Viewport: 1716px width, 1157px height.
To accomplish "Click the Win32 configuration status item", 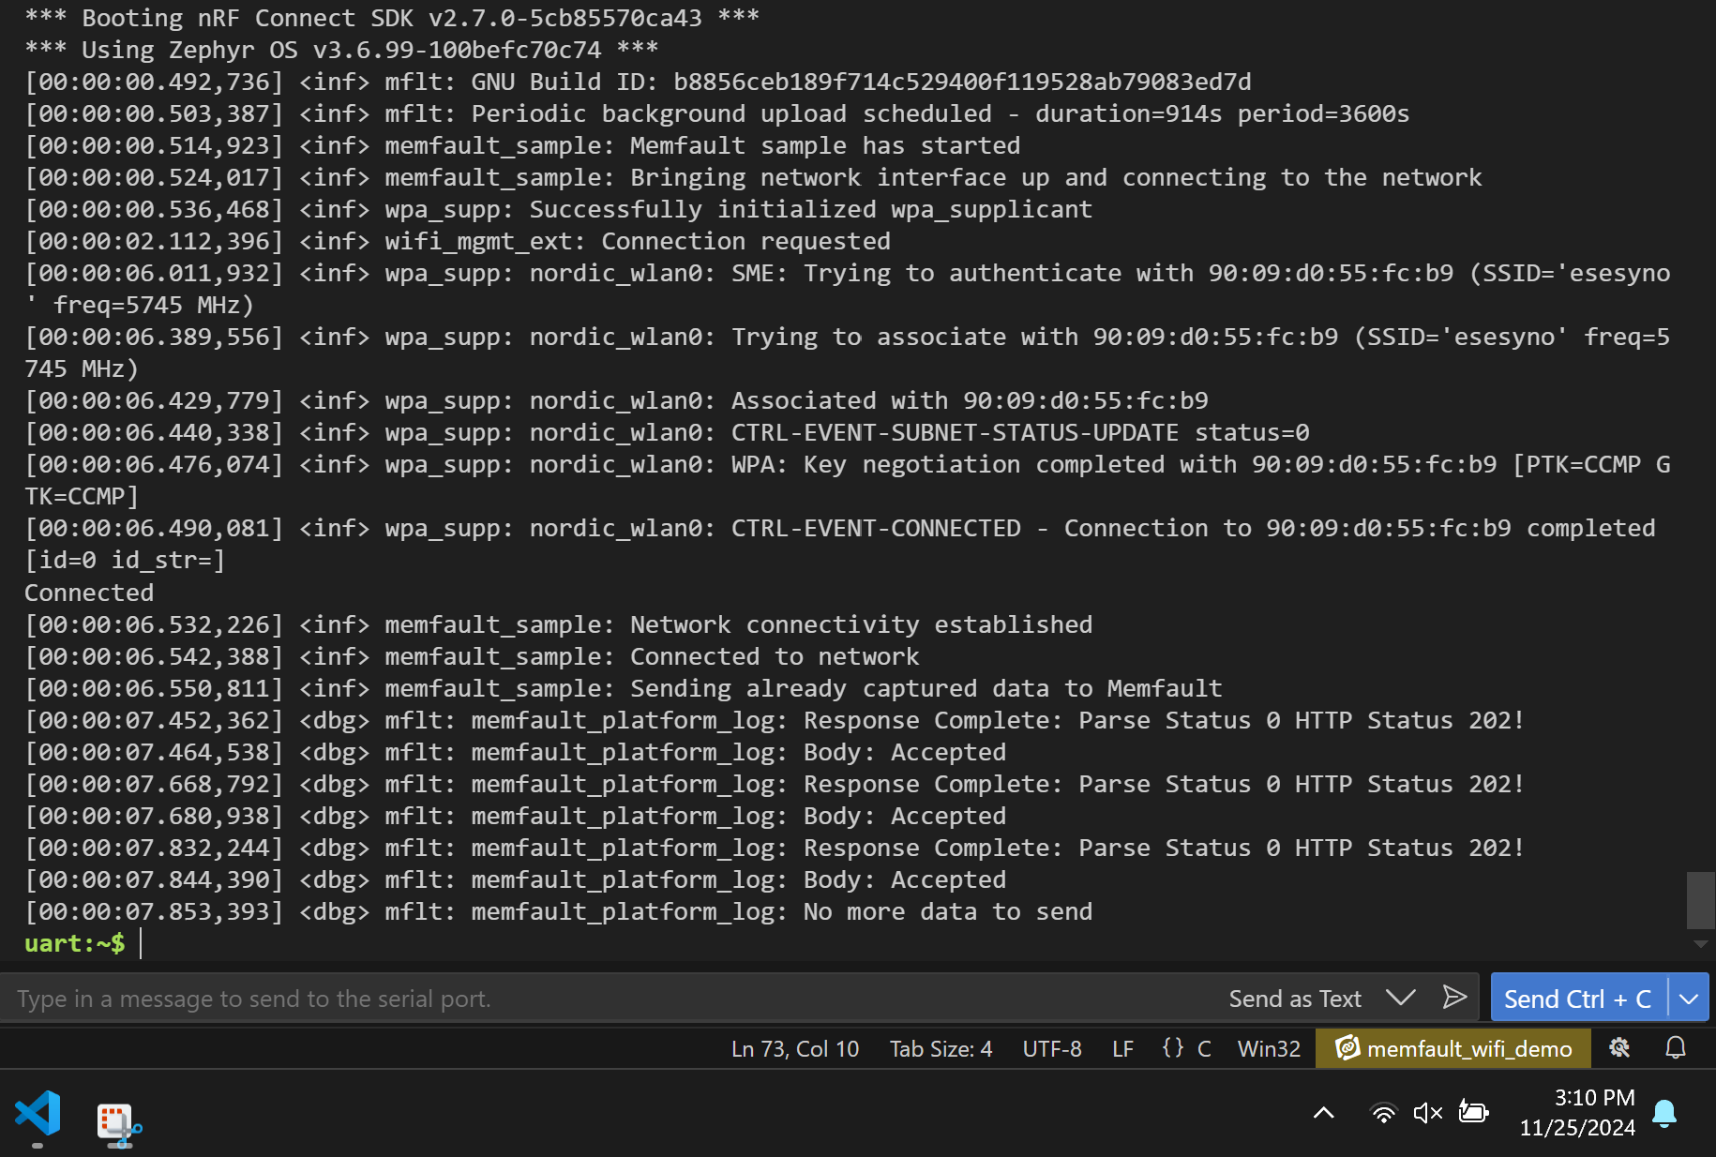I will (1269, 1048).
